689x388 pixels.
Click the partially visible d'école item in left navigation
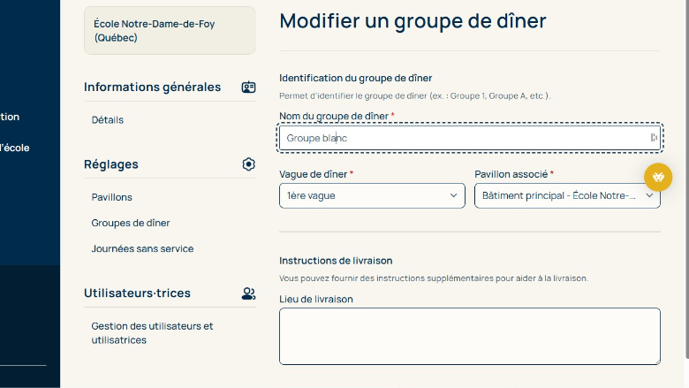pyautogui.click(x=15, y=148)
